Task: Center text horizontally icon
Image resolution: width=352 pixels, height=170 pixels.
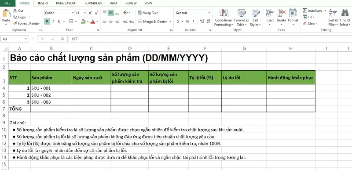Action: point(111,22)
